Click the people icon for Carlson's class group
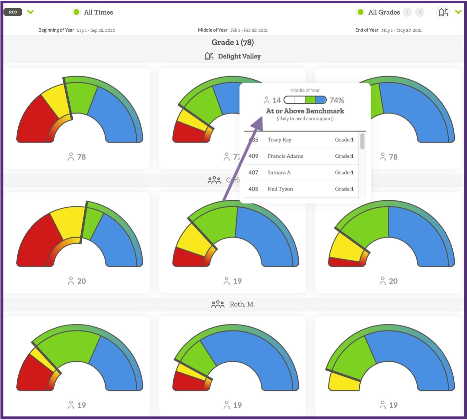Image resolution: width=467 pixels, height=420 pixels. (x=214, y=180)
